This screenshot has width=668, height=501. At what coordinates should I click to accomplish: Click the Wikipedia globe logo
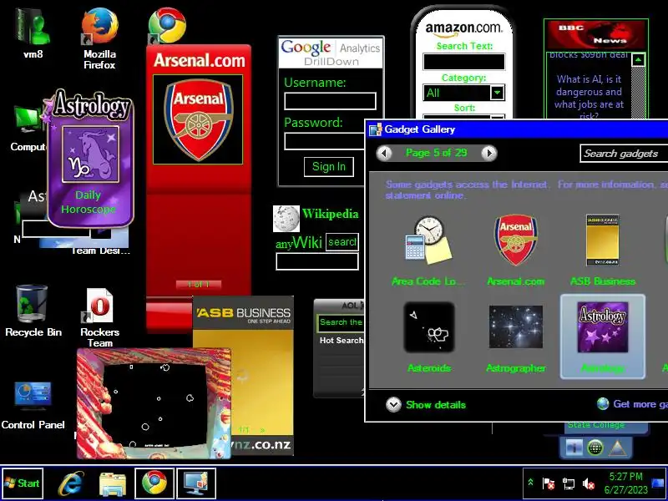(286, 219)
